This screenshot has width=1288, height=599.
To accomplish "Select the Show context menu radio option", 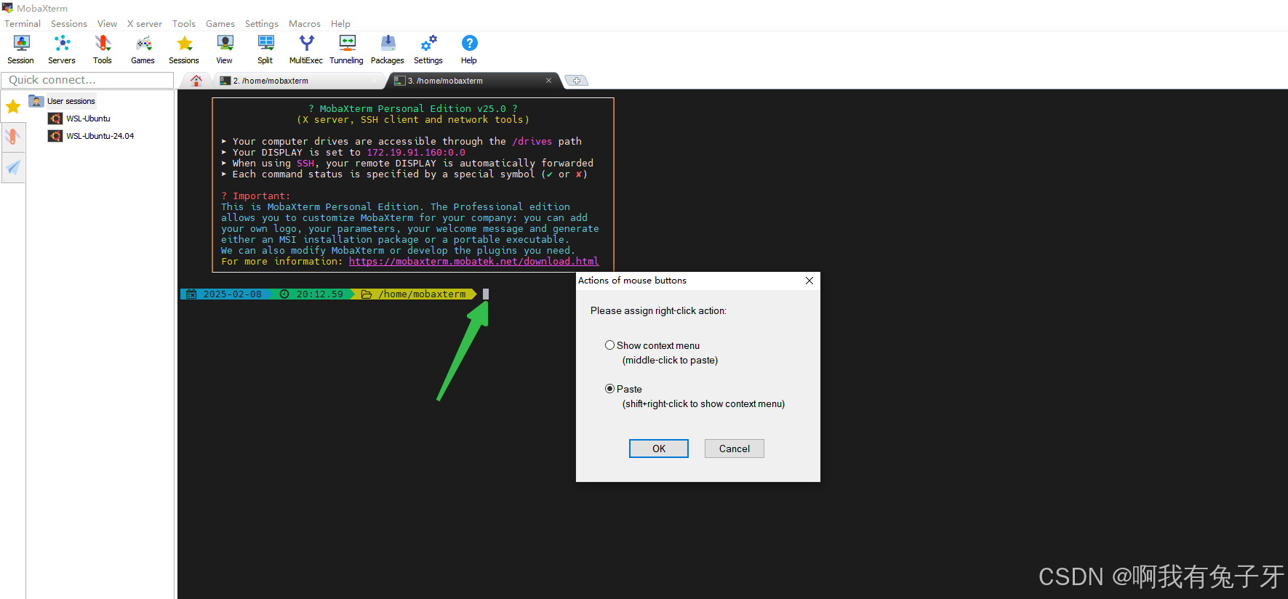I will 609,345.
